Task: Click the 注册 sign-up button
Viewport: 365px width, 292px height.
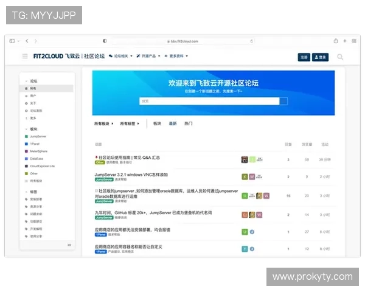Action: [304, 57]
